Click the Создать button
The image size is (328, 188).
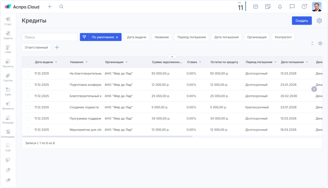pos(301,21)
